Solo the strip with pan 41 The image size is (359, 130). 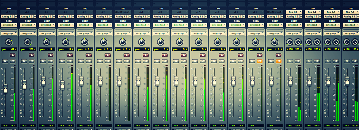tap(5, 61)
